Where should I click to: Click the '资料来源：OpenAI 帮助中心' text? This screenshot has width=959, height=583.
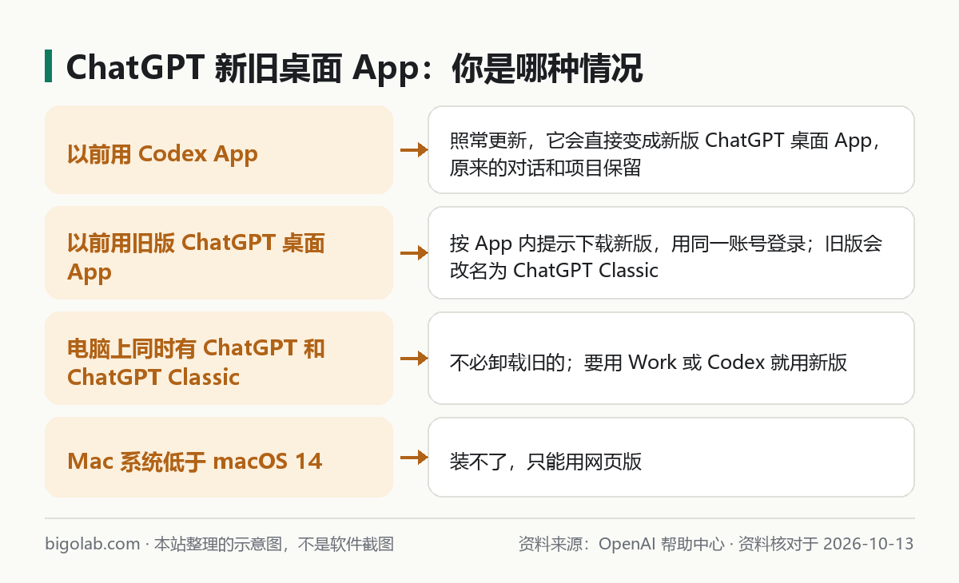(x=621, y=545)
